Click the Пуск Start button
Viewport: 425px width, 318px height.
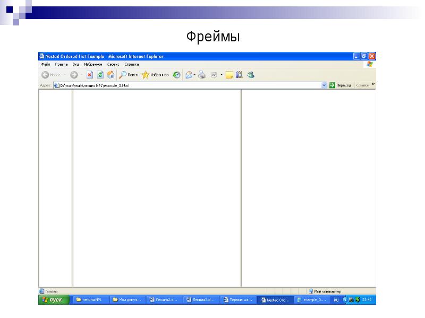pos(53,300)
